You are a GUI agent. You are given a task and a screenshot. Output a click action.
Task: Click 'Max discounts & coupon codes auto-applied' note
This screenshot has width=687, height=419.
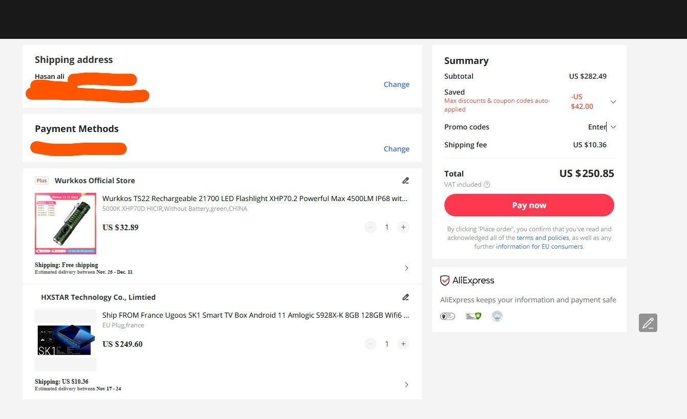pyautogui.click(x=497, y=105)
